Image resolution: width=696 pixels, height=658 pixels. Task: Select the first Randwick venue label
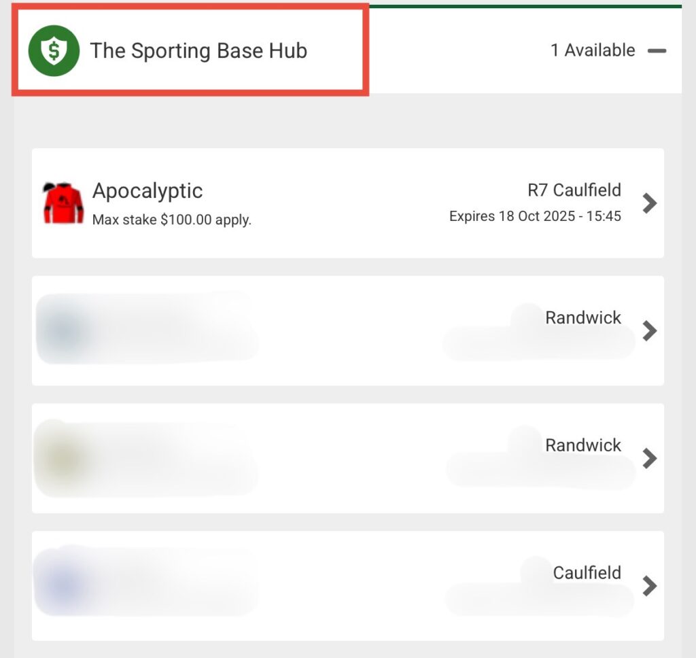[x=582, y=317]
